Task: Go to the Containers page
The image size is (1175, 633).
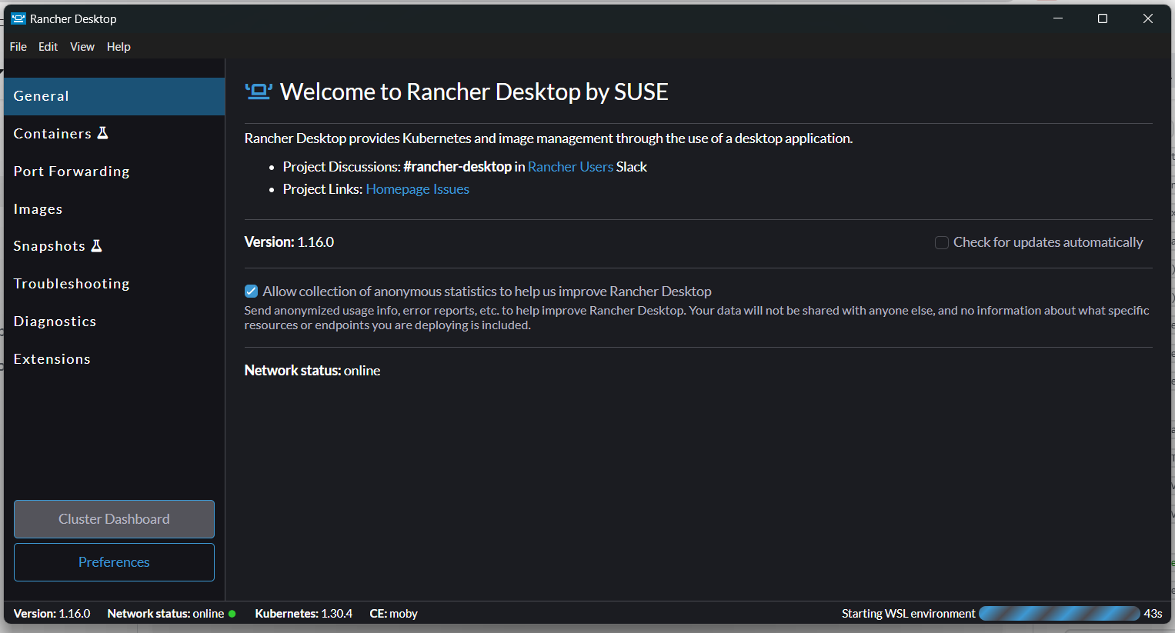Action: [x=114, y=134]
